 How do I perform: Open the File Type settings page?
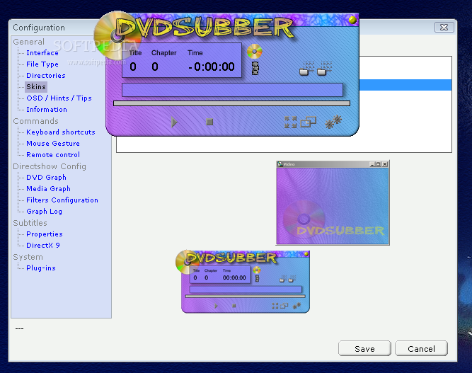42,64
